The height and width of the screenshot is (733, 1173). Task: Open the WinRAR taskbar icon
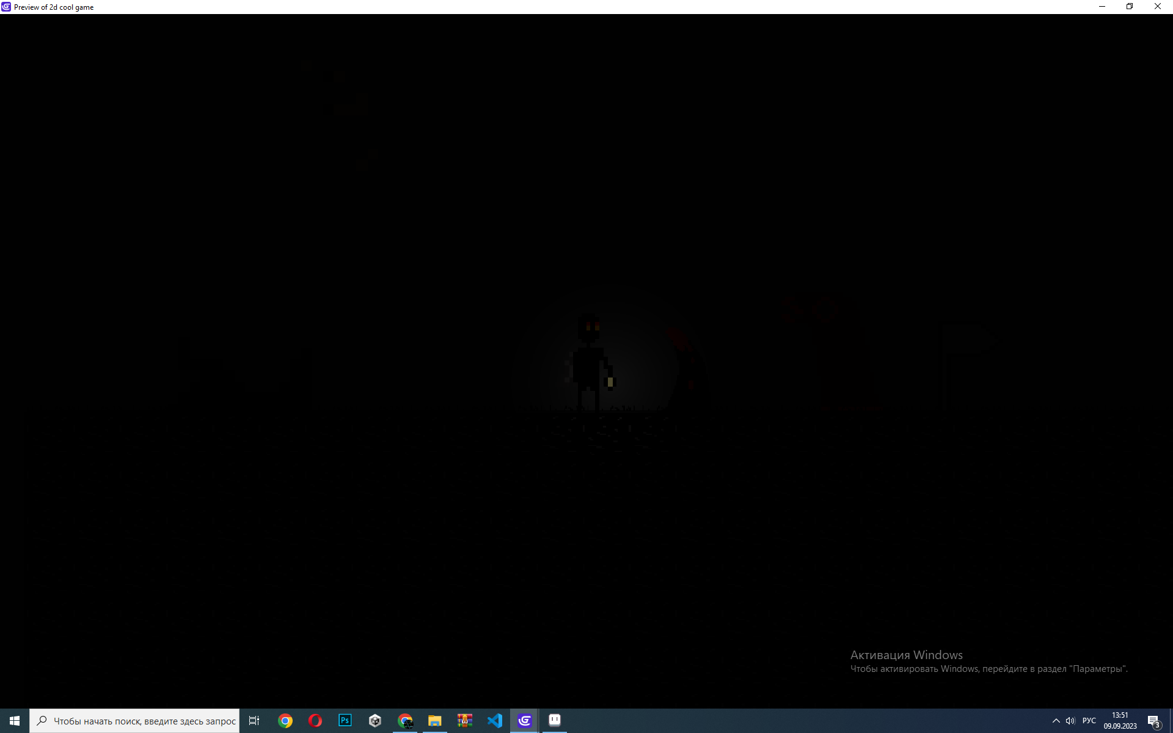click(x=465, y=721)
